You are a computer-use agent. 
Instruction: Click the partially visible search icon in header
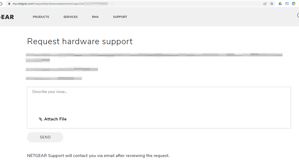point(298,15)
